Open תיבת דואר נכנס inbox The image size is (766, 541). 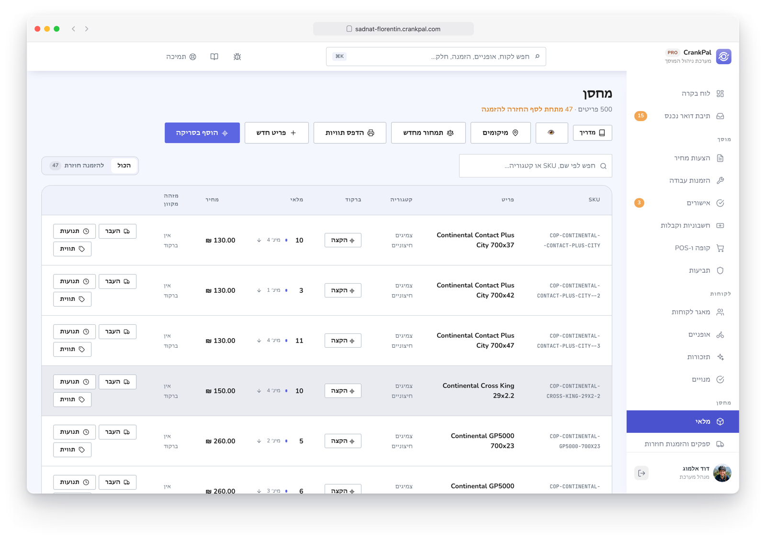(x=683, y=116)
